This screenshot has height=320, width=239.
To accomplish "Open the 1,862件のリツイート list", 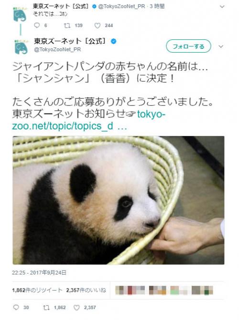I will pyautogui.click(x=37, y=290).
